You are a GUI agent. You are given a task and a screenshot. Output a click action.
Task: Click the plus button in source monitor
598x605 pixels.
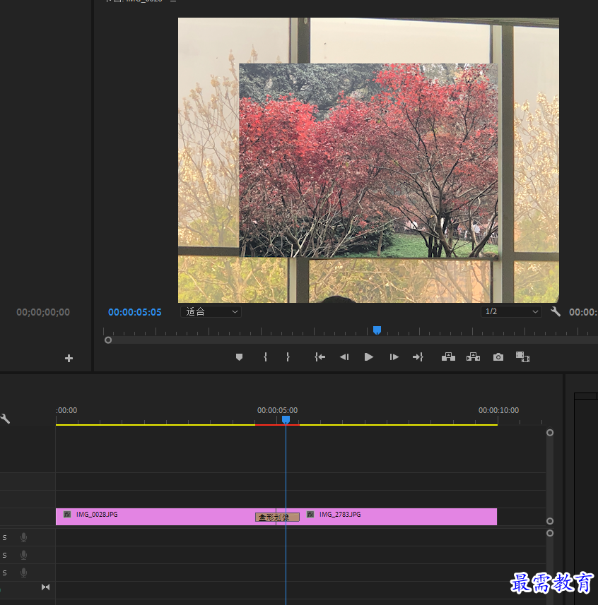[69, 359]
